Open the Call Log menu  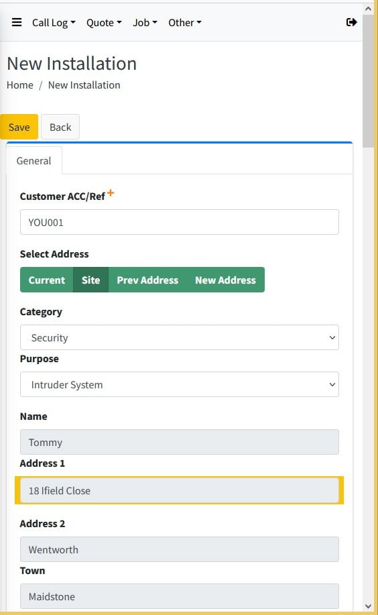point(54,23)
